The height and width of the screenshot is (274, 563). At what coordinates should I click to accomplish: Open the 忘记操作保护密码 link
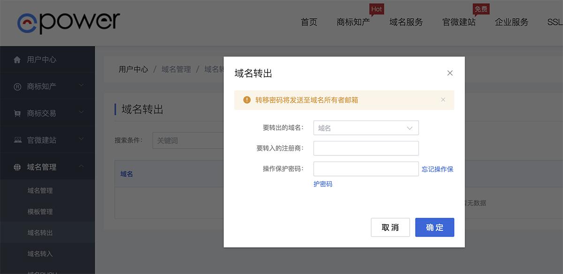pyautogui.click(x=437, y=170)
